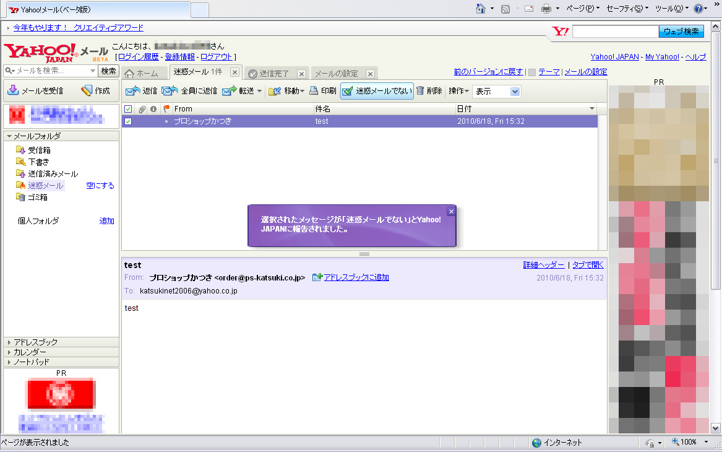
Task: Open the date column sort dropdown
Action: coord(592,109)
